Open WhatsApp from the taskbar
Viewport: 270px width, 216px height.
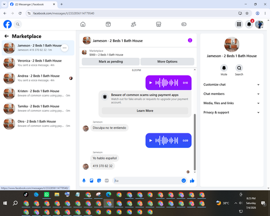click(46, 194)
